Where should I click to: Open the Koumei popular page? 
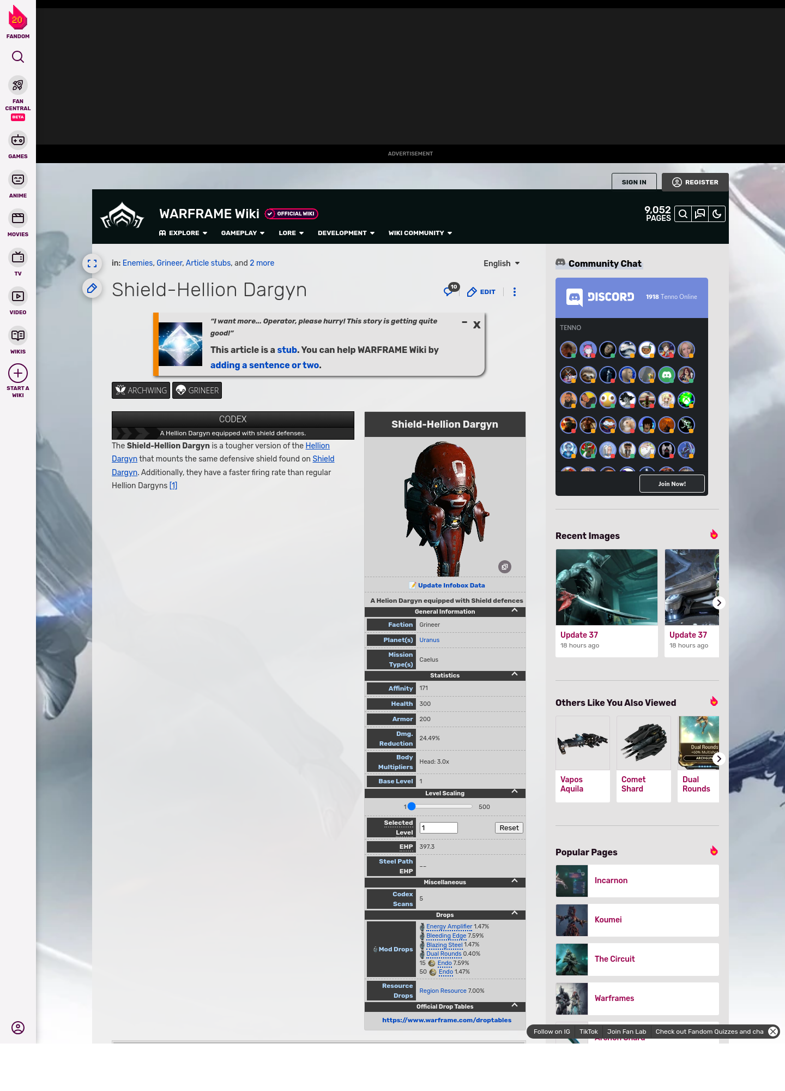[637, 920]
